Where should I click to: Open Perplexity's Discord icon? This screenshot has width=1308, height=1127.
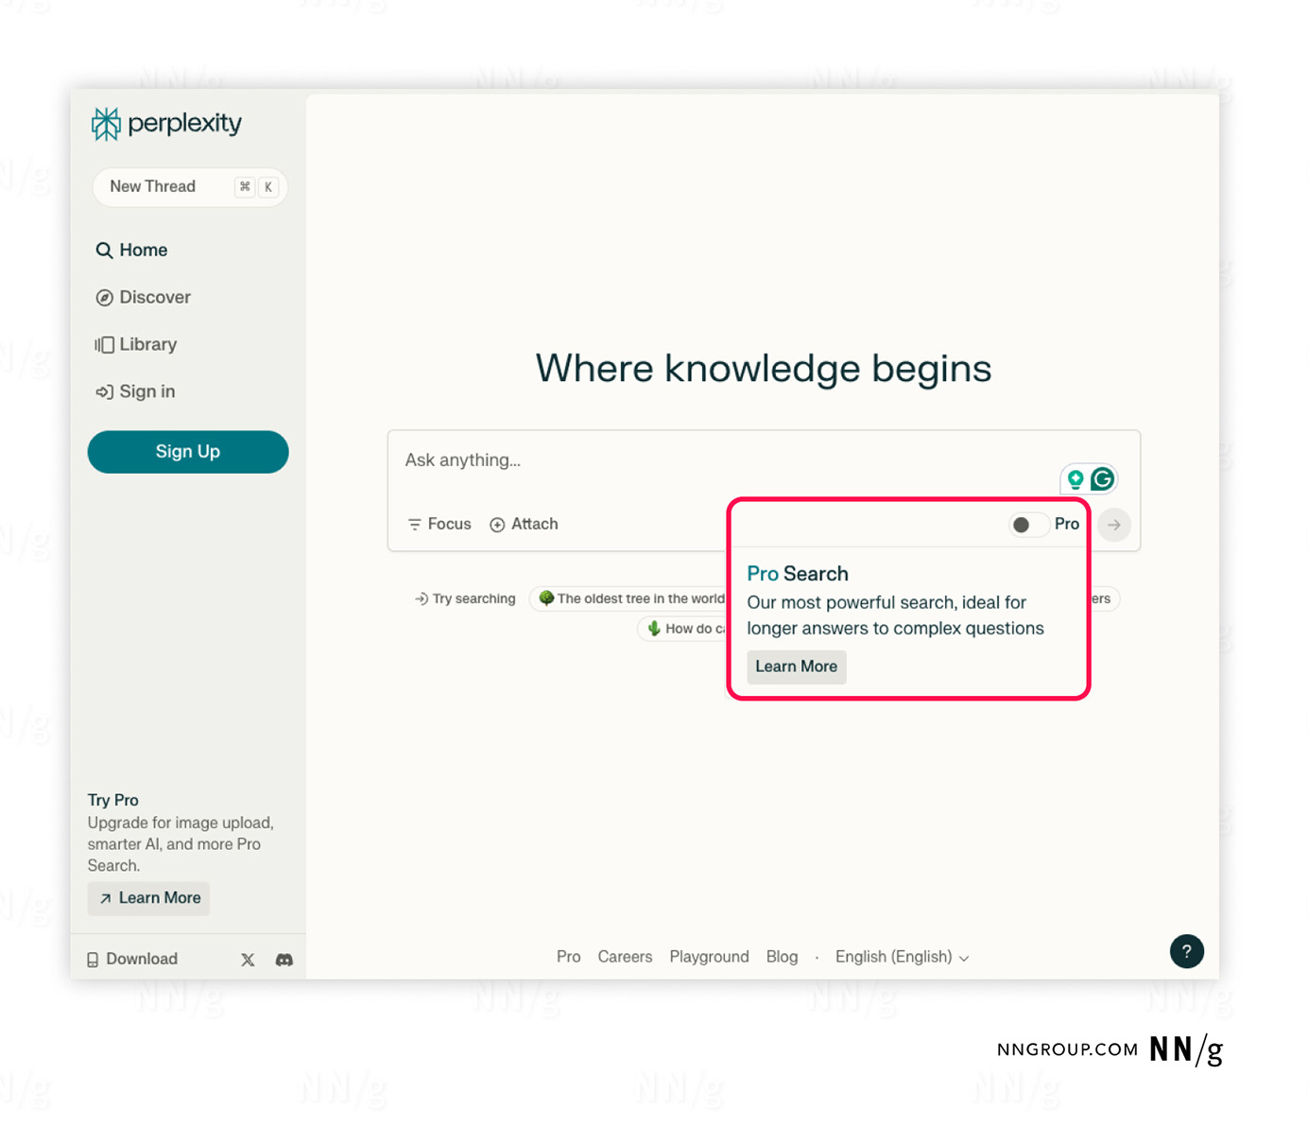pos(284,959)
